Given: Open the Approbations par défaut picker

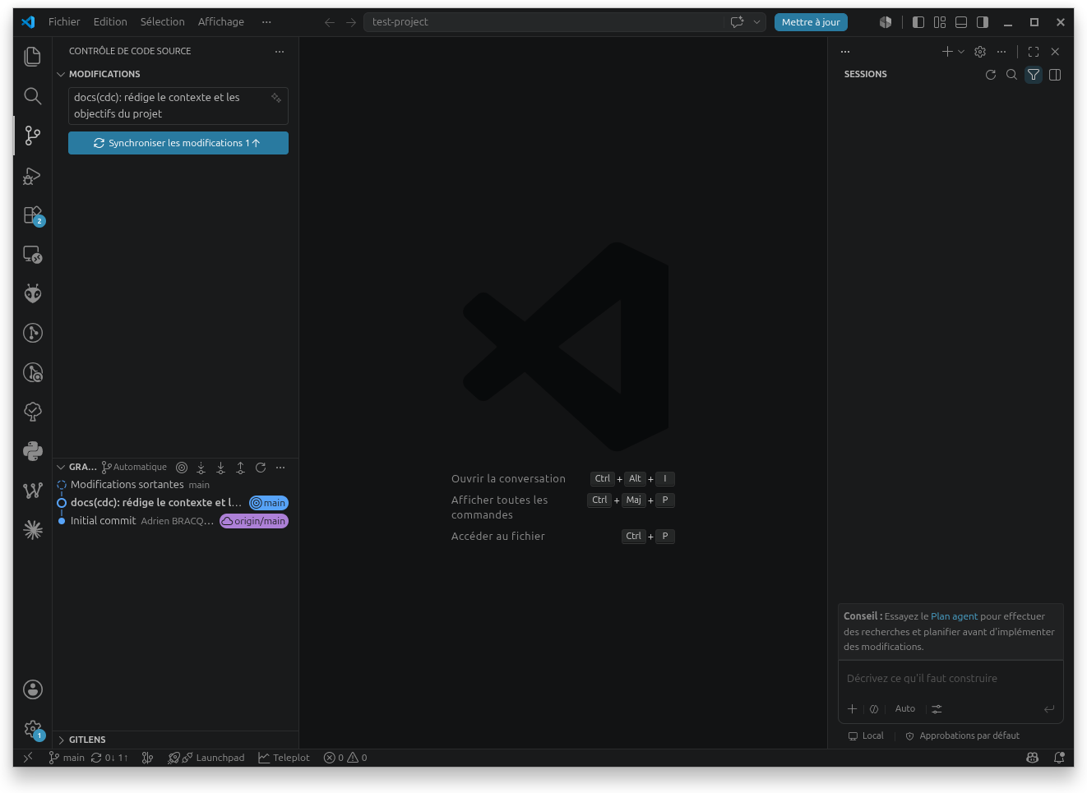Looking at the screenshot, I should pos(962,736).
